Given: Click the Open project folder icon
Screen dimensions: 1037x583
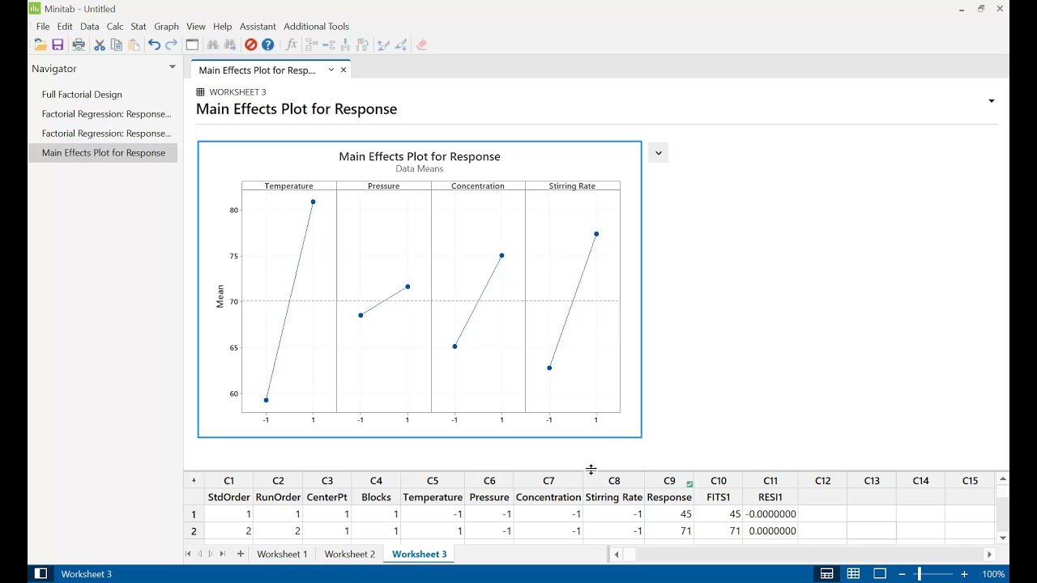Looking at the screenshot, I should 40,45.
